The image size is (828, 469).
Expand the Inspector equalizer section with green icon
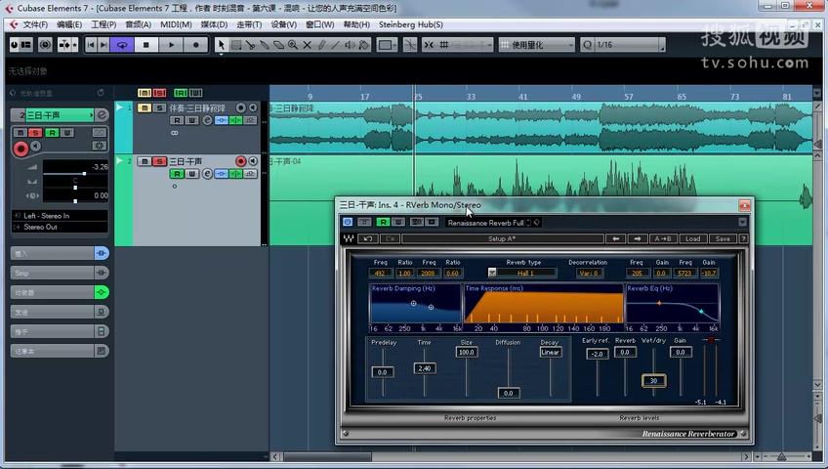pyautogui.click(x=60, y=292)
